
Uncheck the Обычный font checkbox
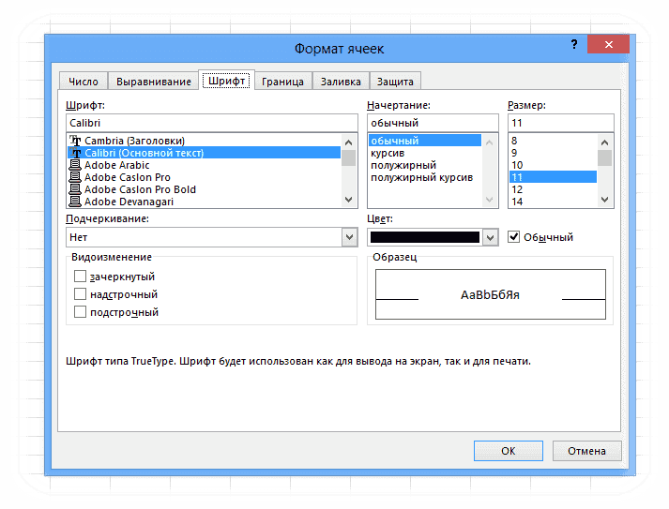513,236
